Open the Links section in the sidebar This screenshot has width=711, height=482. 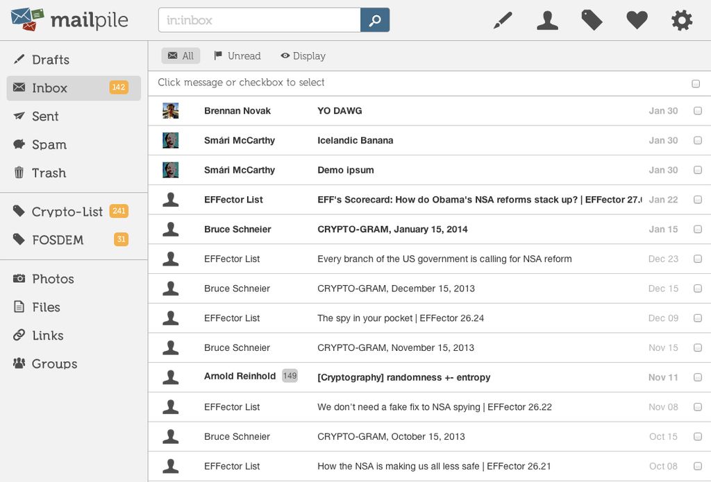tap(47, 335)
